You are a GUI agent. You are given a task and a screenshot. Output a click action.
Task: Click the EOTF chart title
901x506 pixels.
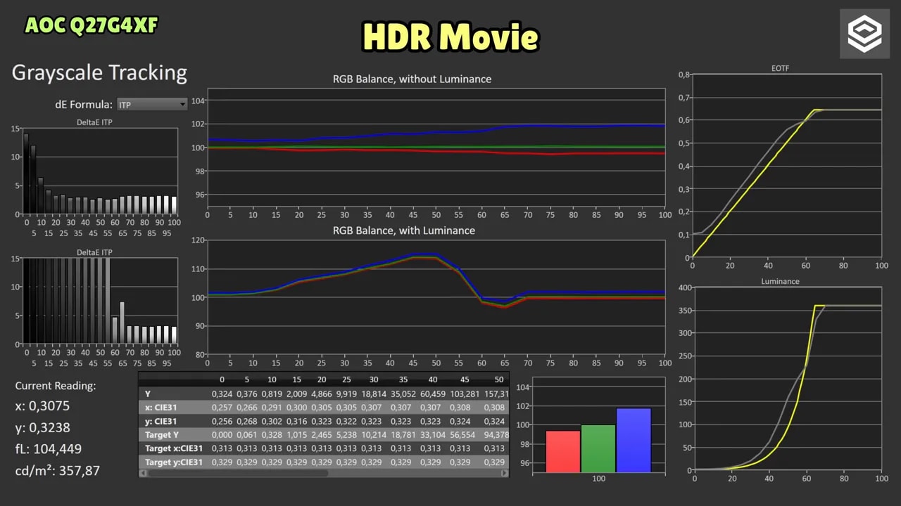tap(780, 68)
